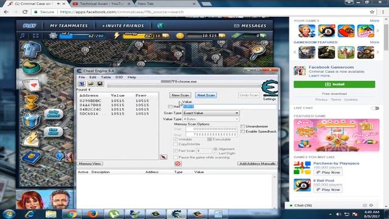Screen dimensions: 389x219
Task: Toggle the Fast Scan checkbox
Action: (x=176, y=151)
